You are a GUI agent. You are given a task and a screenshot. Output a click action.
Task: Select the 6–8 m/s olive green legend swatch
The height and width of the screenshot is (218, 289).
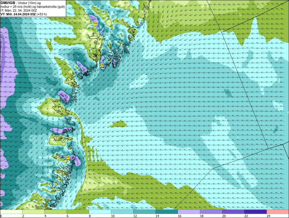tap(77, 212)
